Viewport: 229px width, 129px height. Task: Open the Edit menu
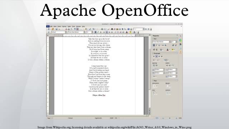click(x=51, y=27)
